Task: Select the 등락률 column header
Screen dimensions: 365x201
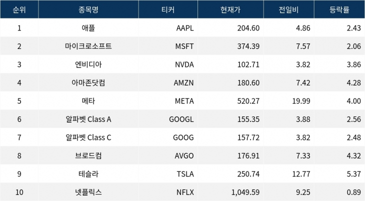Action: coord(339,10)
